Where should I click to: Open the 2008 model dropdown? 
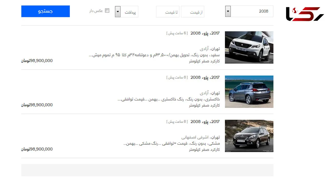[249, 11]
